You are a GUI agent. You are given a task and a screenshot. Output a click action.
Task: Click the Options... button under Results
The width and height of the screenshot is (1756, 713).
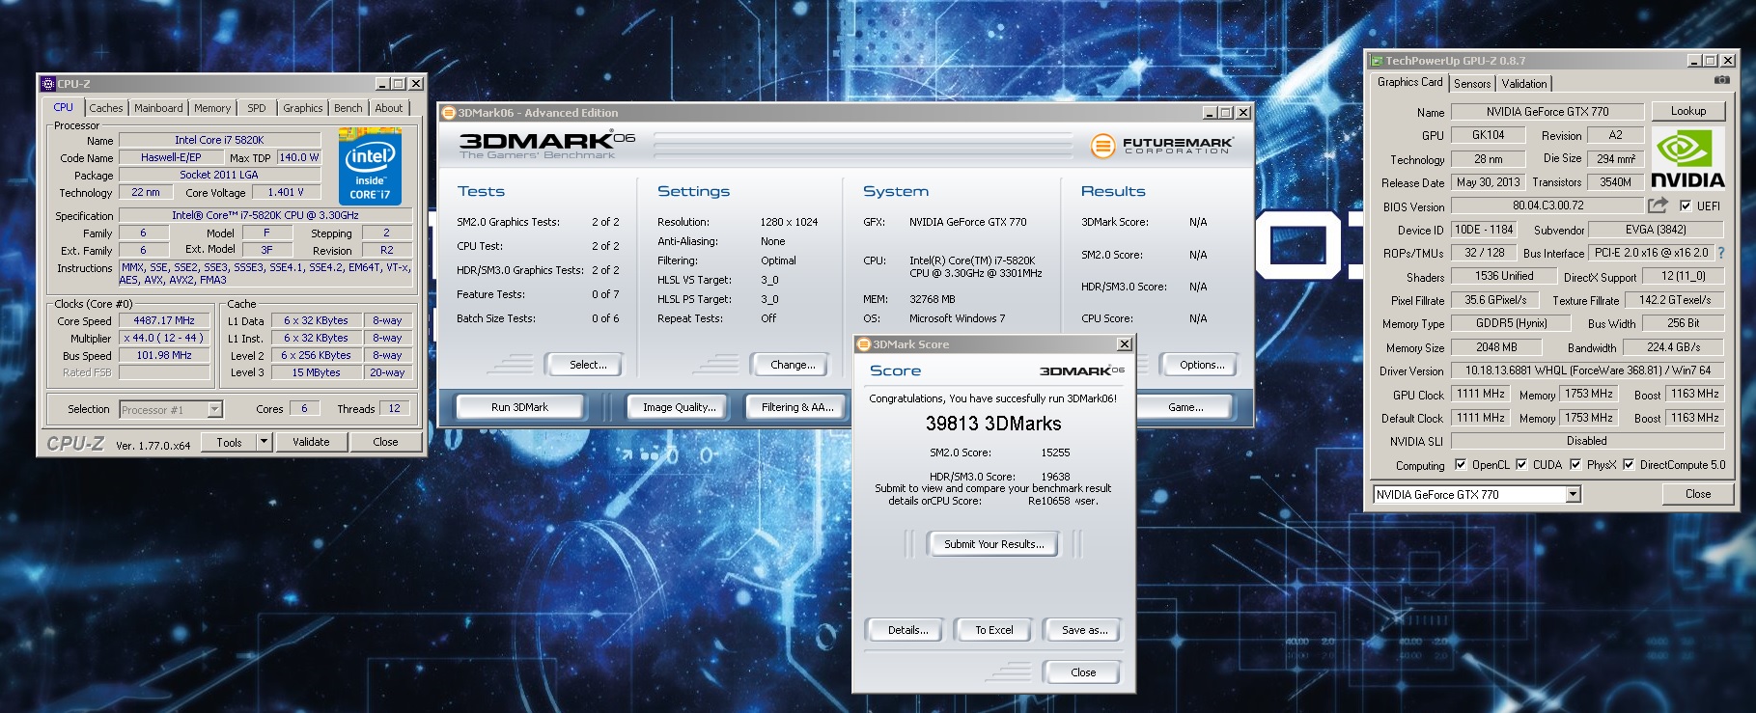pos(1202,365)
